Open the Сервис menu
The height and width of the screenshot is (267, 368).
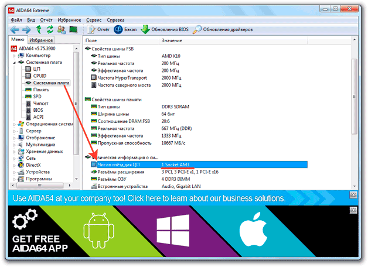pyautogui.click(x=94, y=20)
